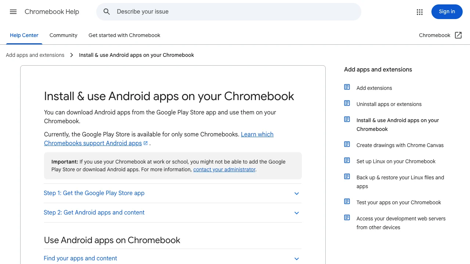470x264 pixels.
Task: Click the article icon beside Install & use Android apps
Action: pyautogui.click(x=347, y=119)
